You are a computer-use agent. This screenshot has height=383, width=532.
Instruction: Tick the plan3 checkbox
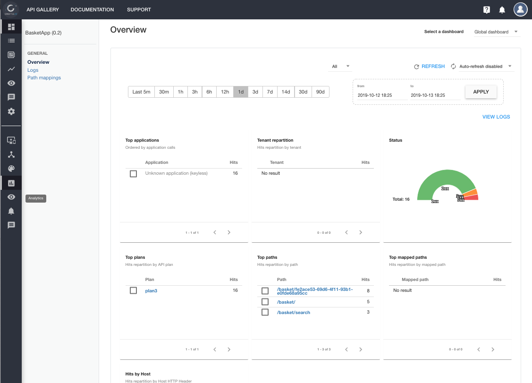pyautogui.click(x=134, y=291)
